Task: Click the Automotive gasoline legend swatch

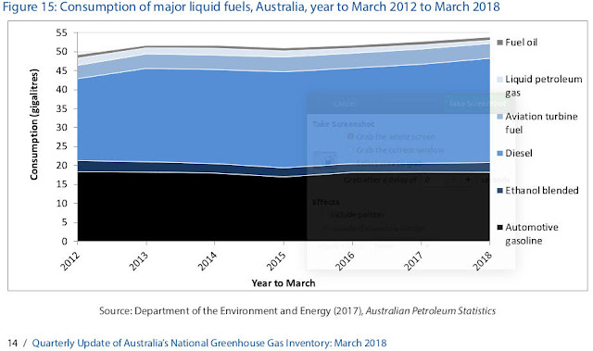Action: (x=499, y=228)
